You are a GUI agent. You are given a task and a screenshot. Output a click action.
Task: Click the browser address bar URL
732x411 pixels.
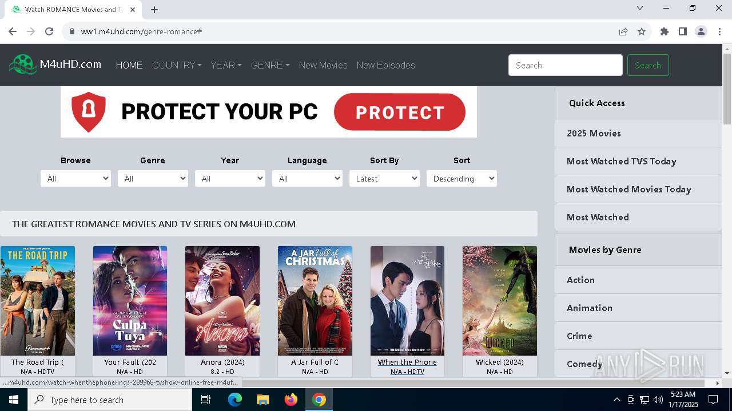pos(141,31)
